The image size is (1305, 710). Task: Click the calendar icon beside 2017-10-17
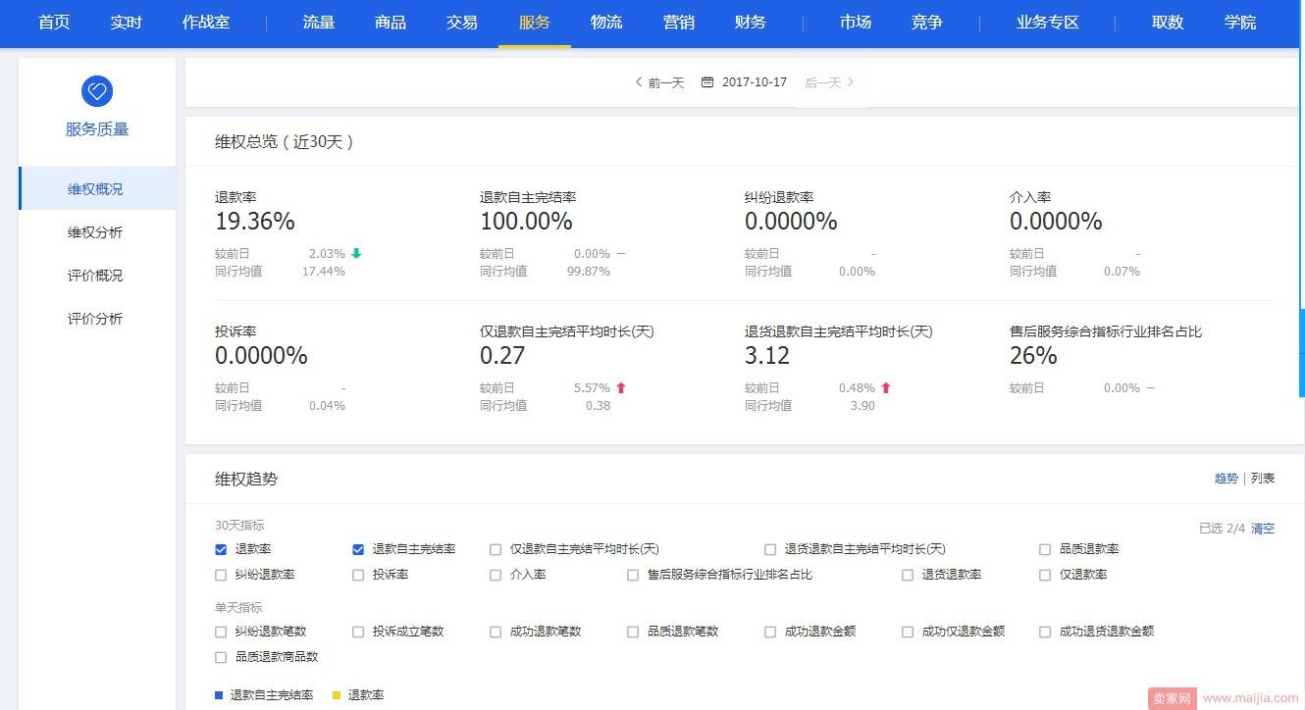707,82
